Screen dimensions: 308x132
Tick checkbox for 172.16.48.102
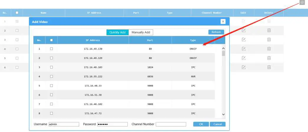click(x=51, y=104)
